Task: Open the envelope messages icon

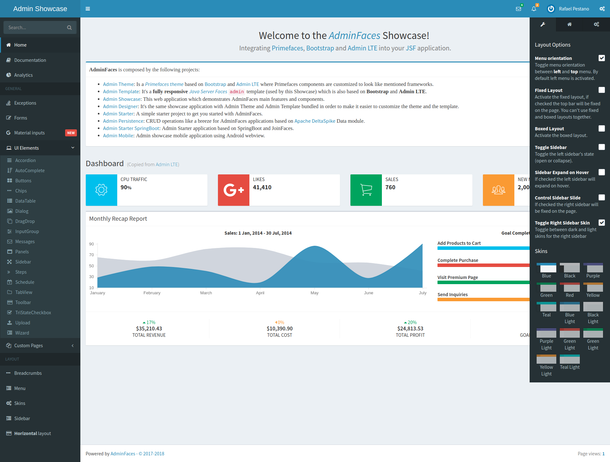Action: click(518, 9)
